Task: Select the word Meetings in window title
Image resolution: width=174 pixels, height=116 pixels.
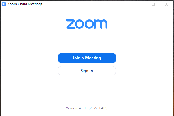Action: [35, 4]
